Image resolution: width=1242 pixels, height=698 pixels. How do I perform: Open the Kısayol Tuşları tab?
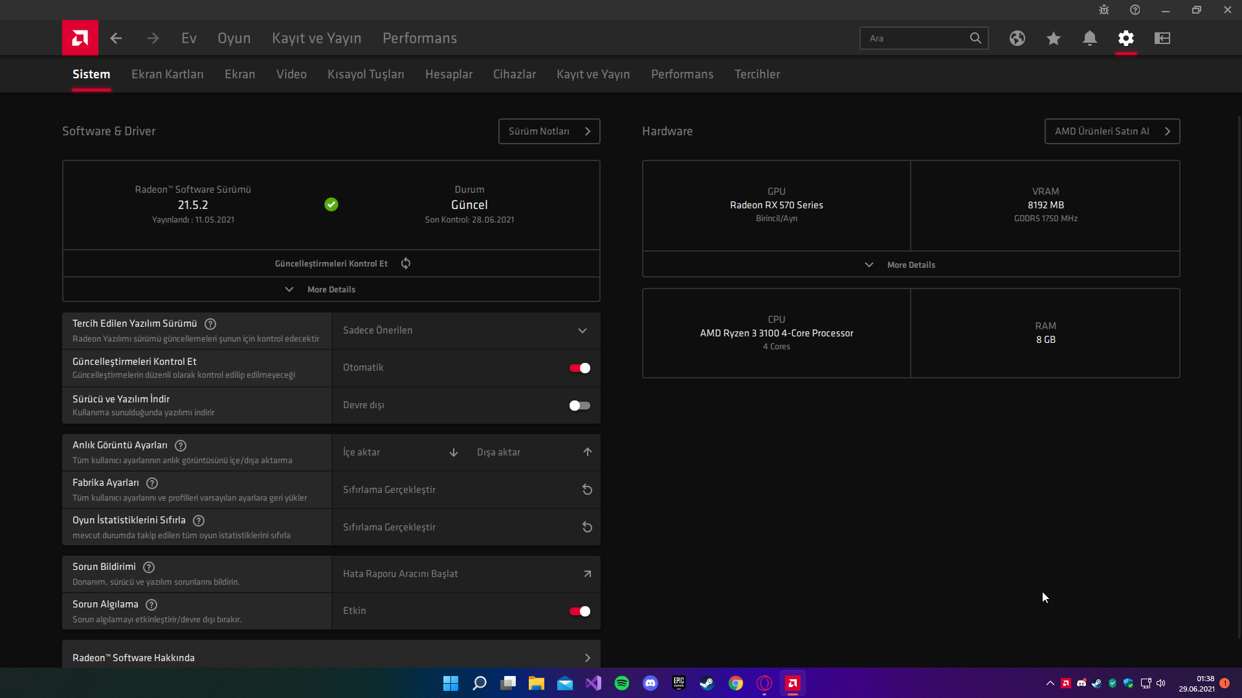pyautogui.click(x=366, y=74)
